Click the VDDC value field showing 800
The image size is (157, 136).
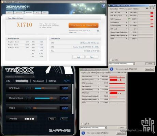tap(64, 108)
